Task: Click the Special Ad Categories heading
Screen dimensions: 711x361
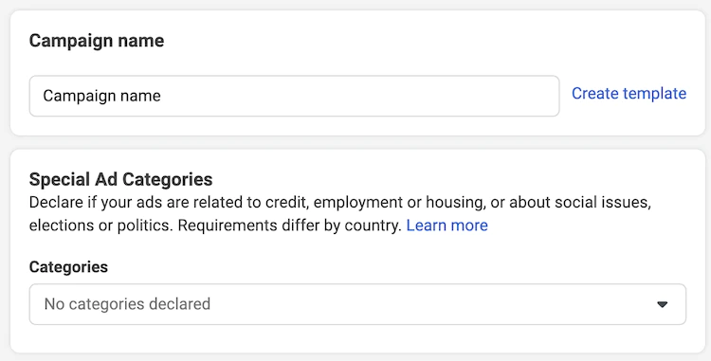Action: click(120, 179)
